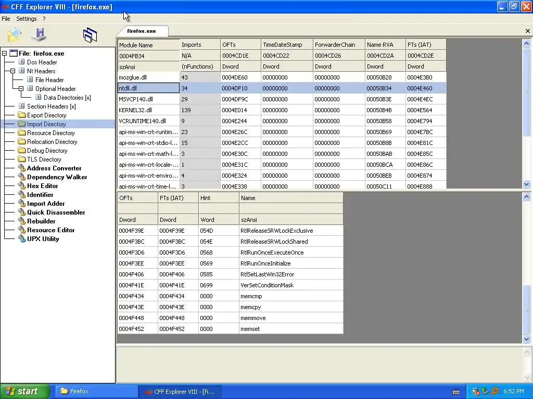Image resolution: width=533 pixels, height=399 pixels.
Task: Click the cascading windows toolbar icon
Action: [x=90, y=35]
